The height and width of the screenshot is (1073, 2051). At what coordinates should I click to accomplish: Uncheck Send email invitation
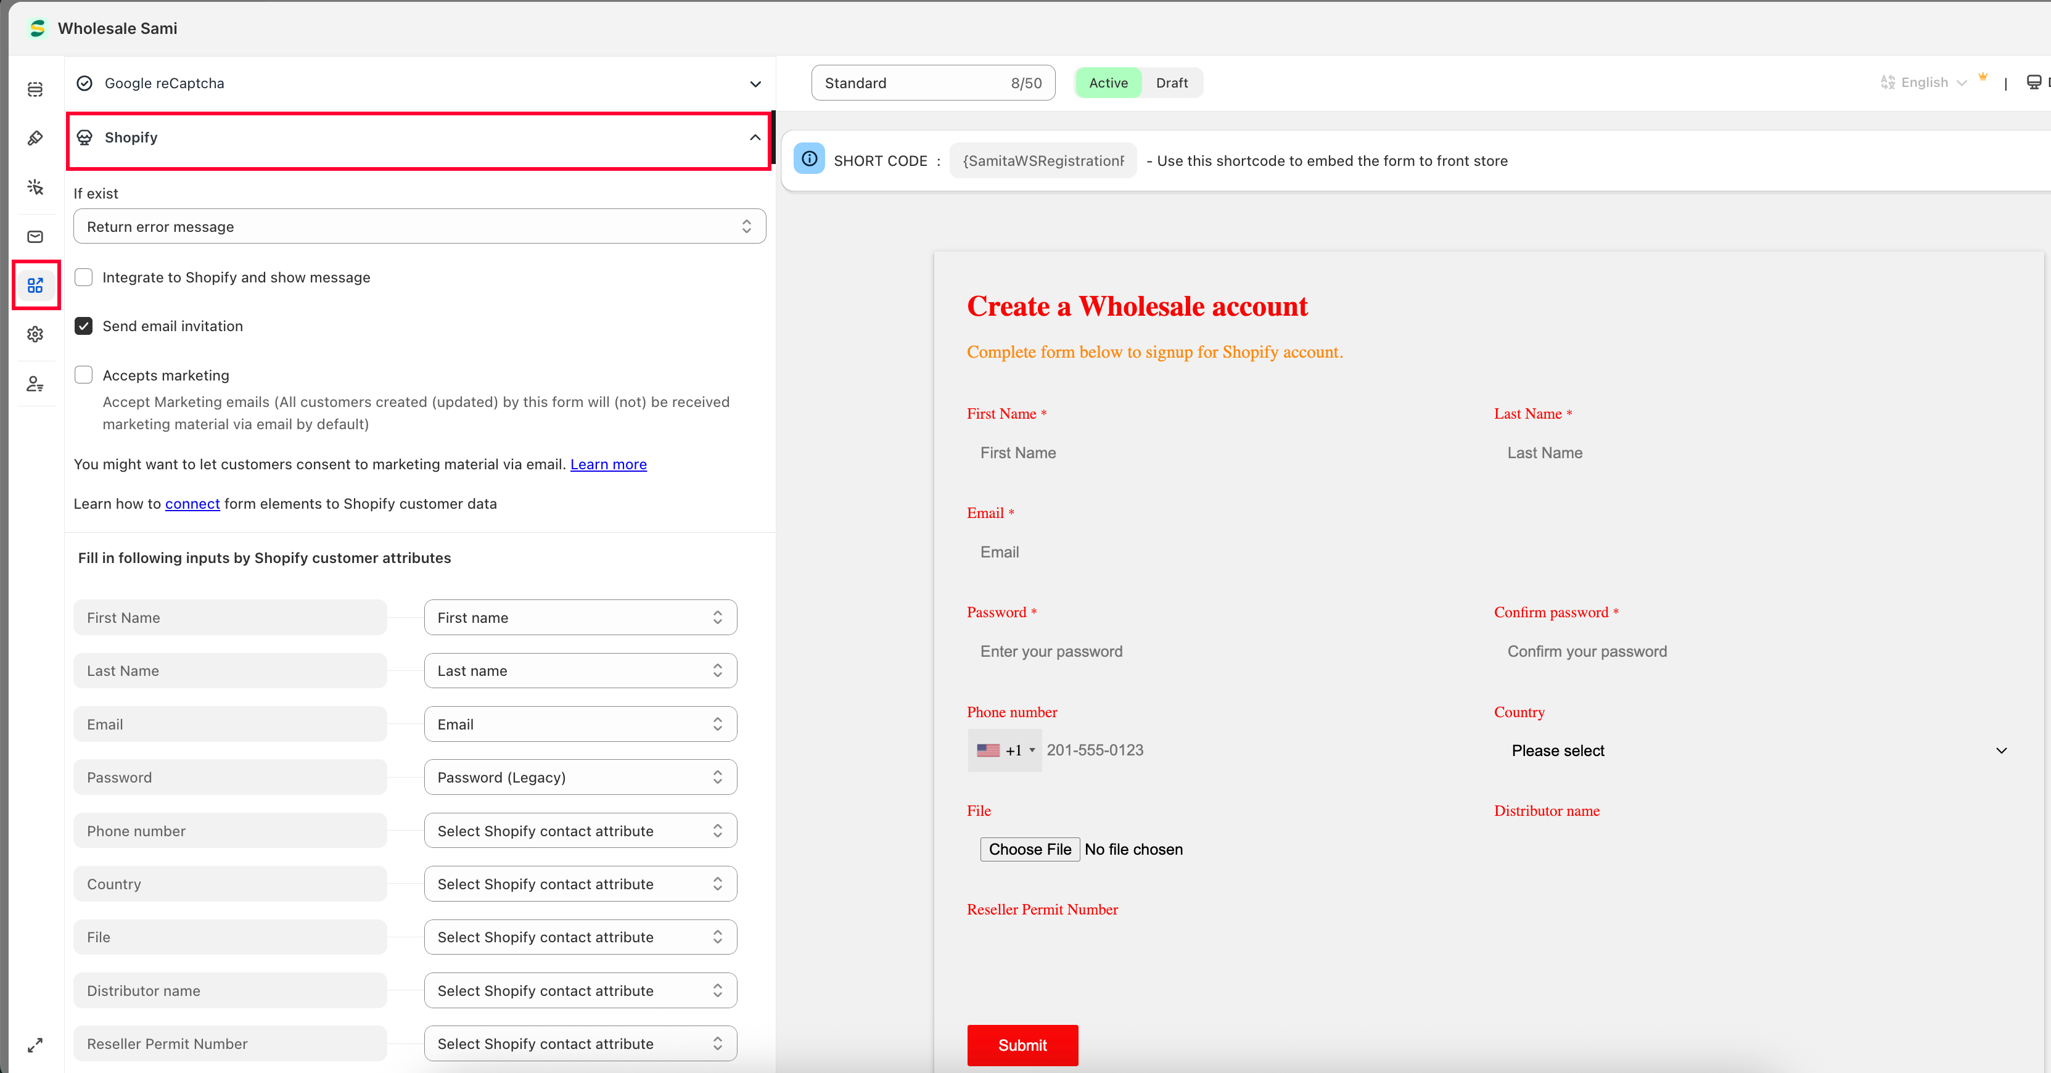coord(84,326)
